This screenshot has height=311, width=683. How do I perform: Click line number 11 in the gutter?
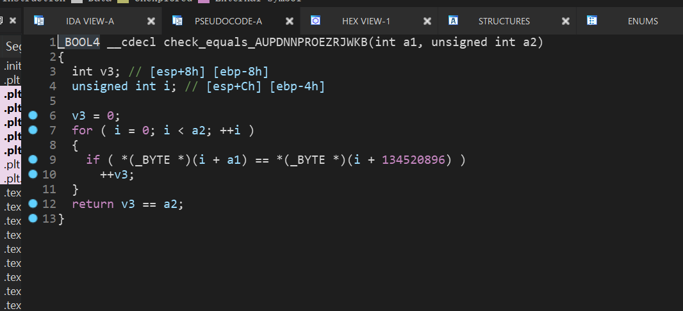[x=49, y=189]
